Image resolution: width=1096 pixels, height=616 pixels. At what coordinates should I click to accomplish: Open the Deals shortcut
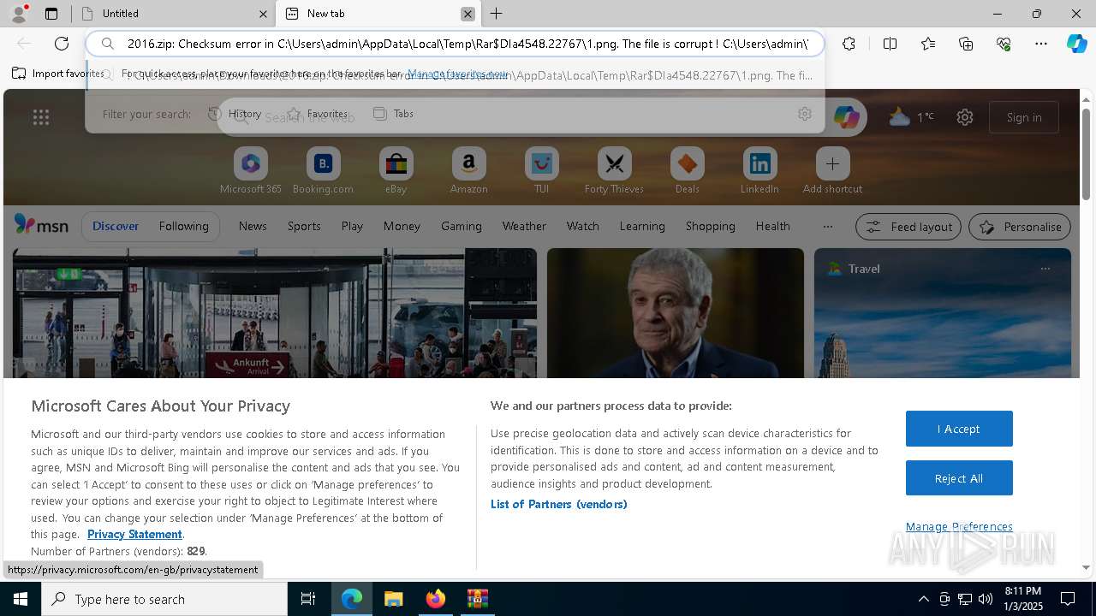click(688, 171)
